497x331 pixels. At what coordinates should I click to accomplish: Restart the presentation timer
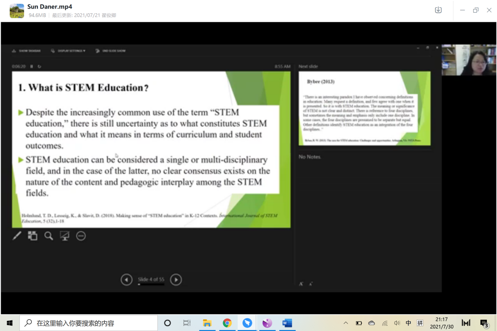click(x=39, y=67)
